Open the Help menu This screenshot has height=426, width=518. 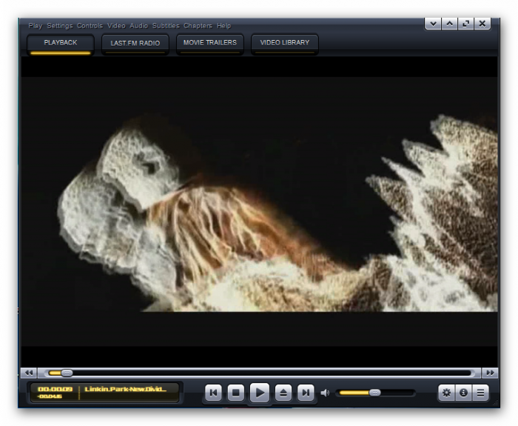tap(223, 26)
